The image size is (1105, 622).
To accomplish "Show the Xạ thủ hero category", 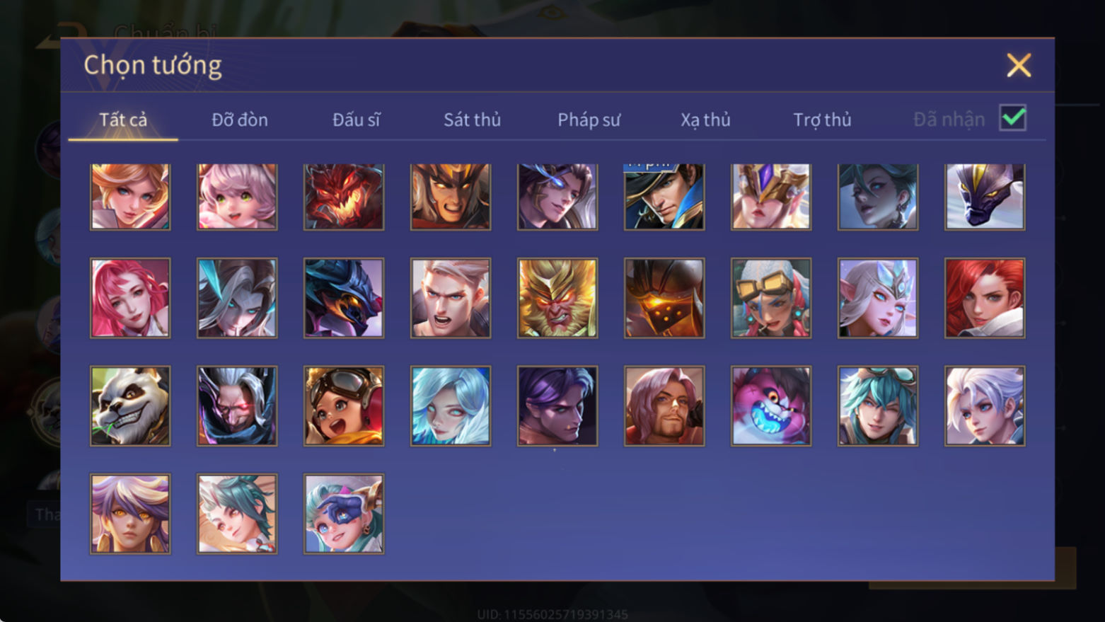I will [x=705, y=120].
